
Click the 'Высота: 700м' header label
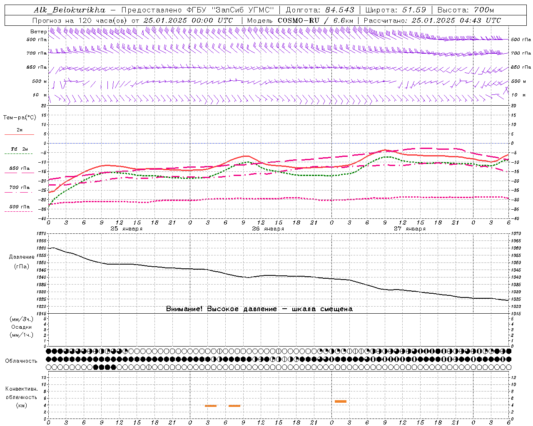(x=466, y=10)
